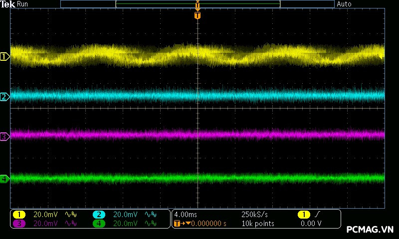Click the Run acquisition status
The image size is (399, 239).
pos(23,4)
